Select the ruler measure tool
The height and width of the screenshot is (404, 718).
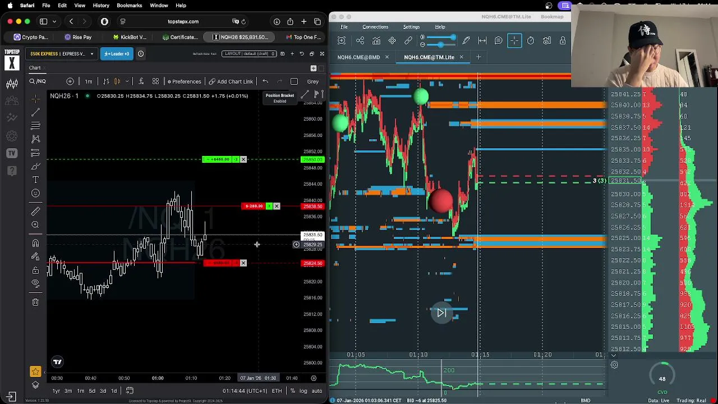tap(35, 211)
